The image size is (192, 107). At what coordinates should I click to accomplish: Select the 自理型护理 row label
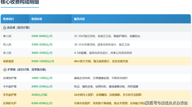point(10,78)
